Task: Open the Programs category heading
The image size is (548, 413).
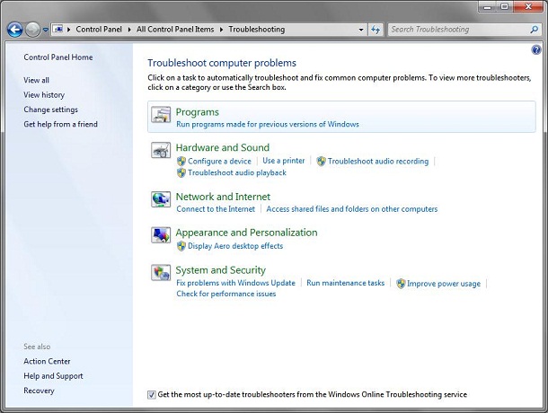Action: [x=197, y=112]
